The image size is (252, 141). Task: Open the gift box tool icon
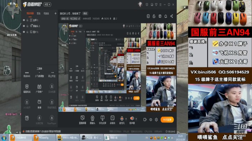27,118
